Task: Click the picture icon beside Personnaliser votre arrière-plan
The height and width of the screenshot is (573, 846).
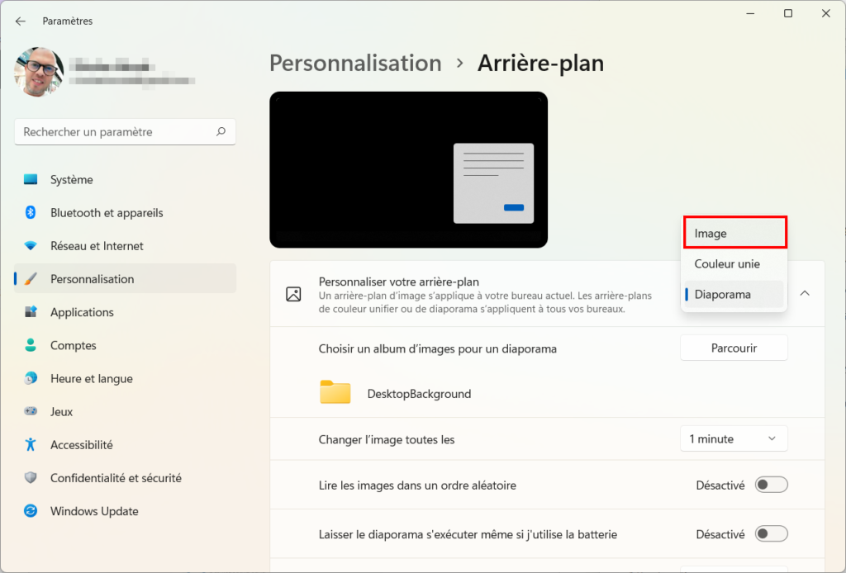Action: (293, 294)
